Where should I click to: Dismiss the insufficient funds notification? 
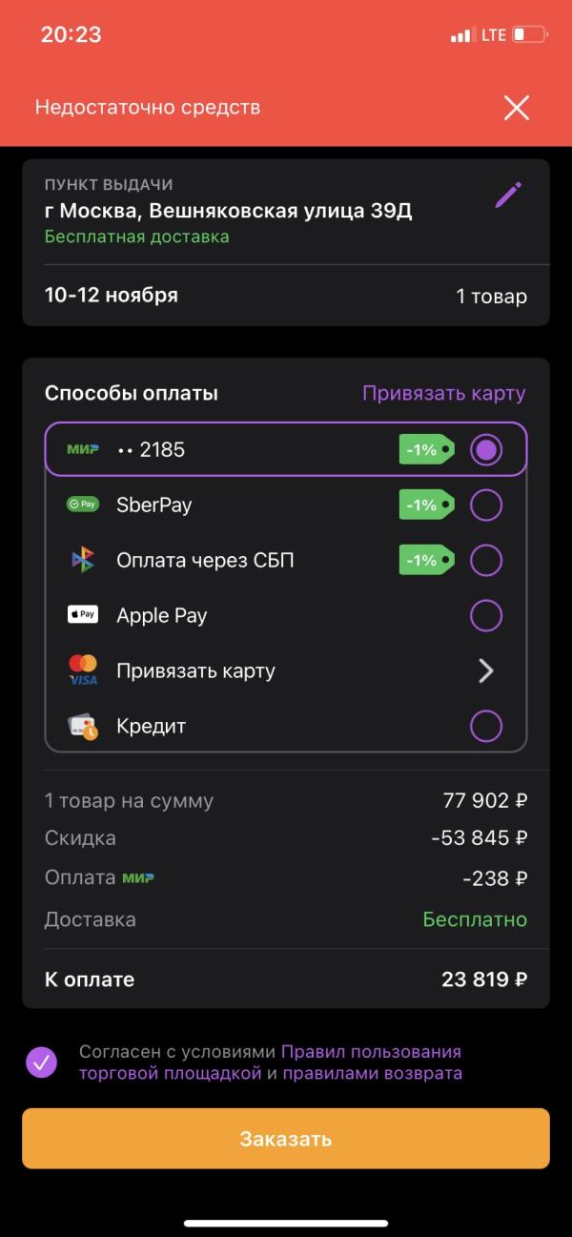(516, 108)
